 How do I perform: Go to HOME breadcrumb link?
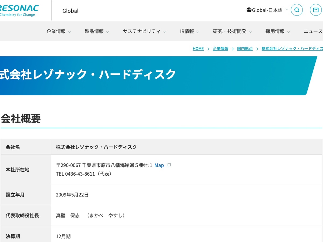coord(198,49)
